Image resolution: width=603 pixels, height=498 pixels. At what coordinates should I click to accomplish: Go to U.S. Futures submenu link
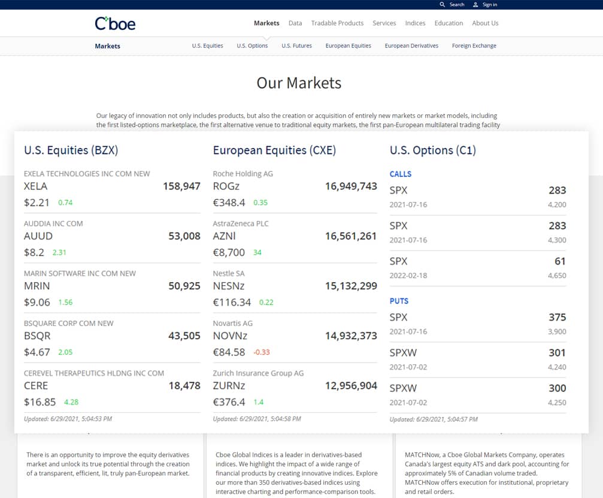click(296, 46)
